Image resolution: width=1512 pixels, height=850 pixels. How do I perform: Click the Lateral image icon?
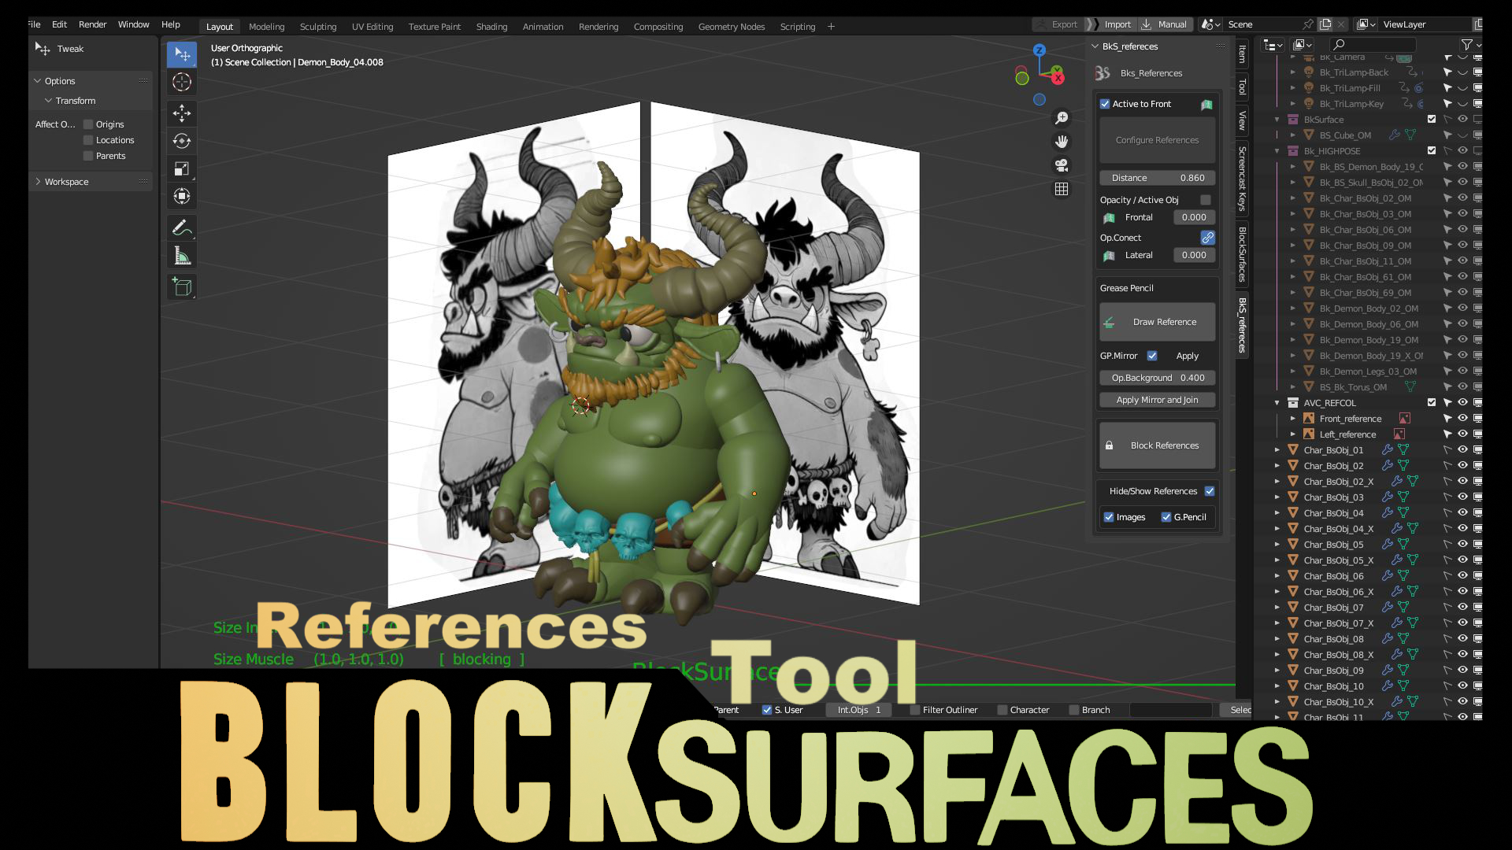1109,256
